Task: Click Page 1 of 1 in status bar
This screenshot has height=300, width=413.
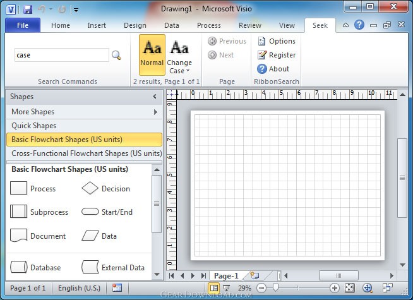Action: click(28, 288)
